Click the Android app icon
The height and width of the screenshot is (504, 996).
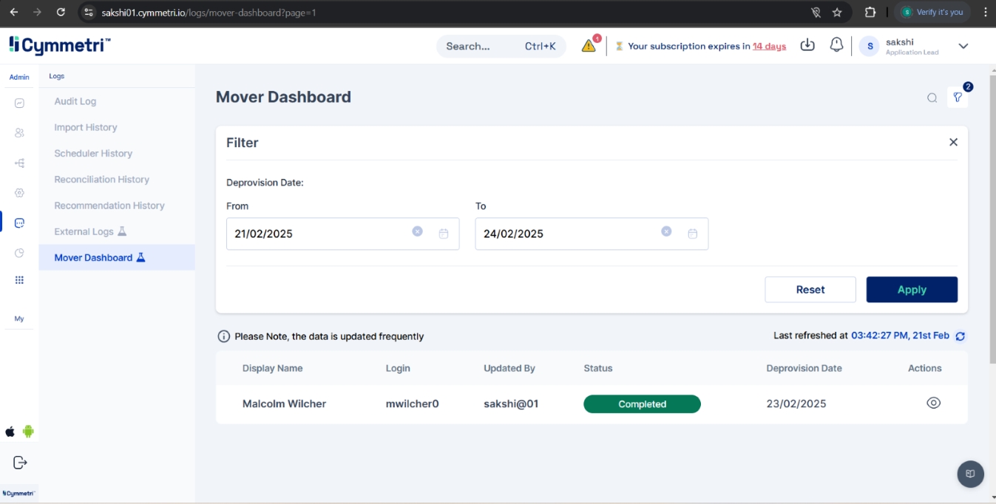pyautogui.click(x=28, y=432)
